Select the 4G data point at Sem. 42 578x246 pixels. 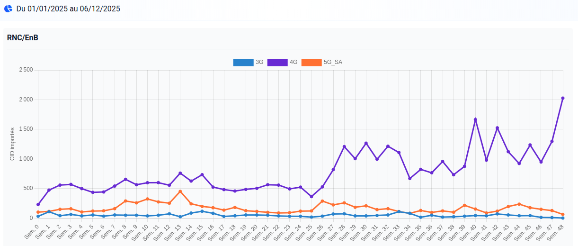pyautogui.click(x=497, y=128)
